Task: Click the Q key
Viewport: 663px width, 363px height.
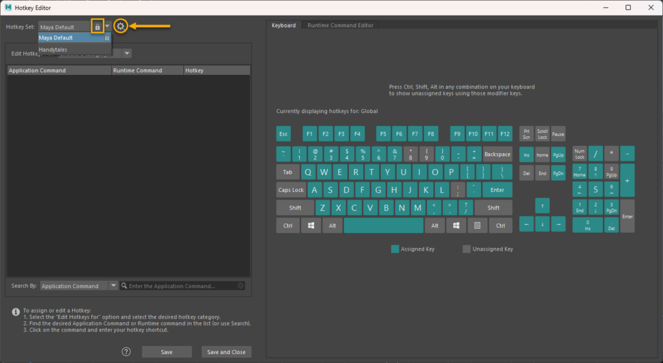Action: click(308, 172)
